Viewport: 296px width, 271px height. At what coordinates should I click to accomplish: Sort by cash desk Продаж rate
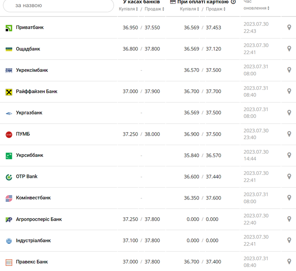(x=154, y=9)
